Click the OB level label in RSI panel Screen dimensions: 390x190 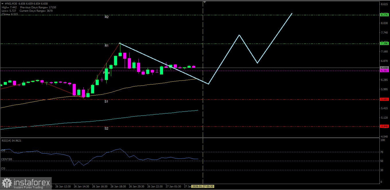(3, 150)
